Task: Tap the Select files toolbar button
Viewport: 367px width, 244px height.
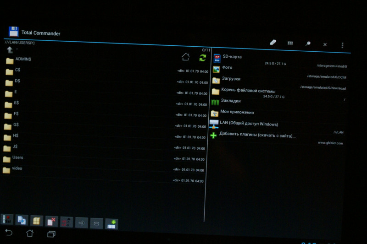Action: pyautogui.click(x=7, y=219)
